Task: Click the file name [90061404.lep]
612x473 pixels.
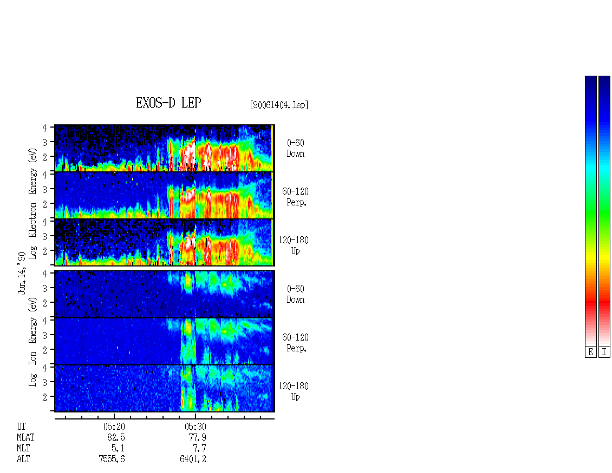Action: click(279, 104)
